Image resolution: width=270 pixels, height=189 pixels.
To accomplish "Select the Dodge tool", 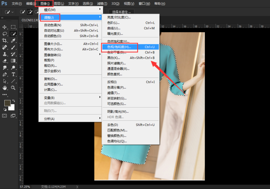I will [13, 67].
